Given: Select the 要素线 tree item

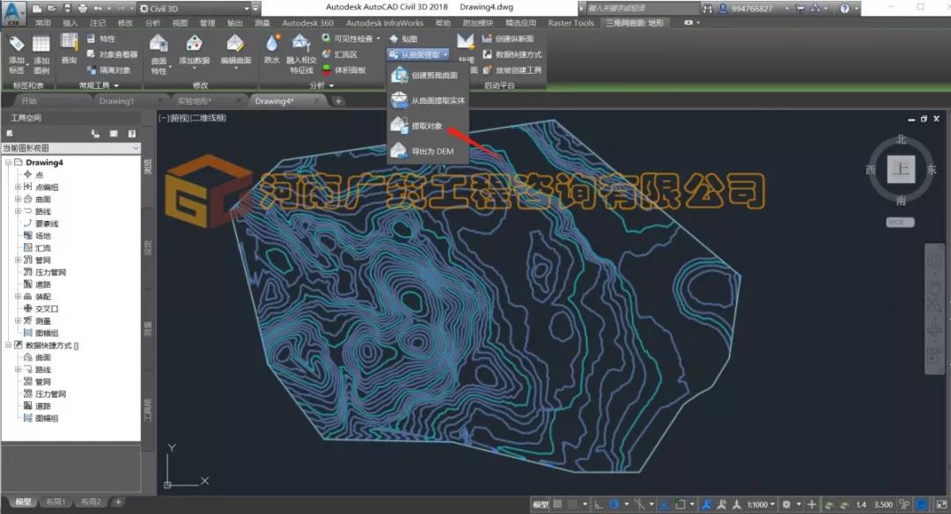Looking at the screenshot, I should tap(47, 224).
